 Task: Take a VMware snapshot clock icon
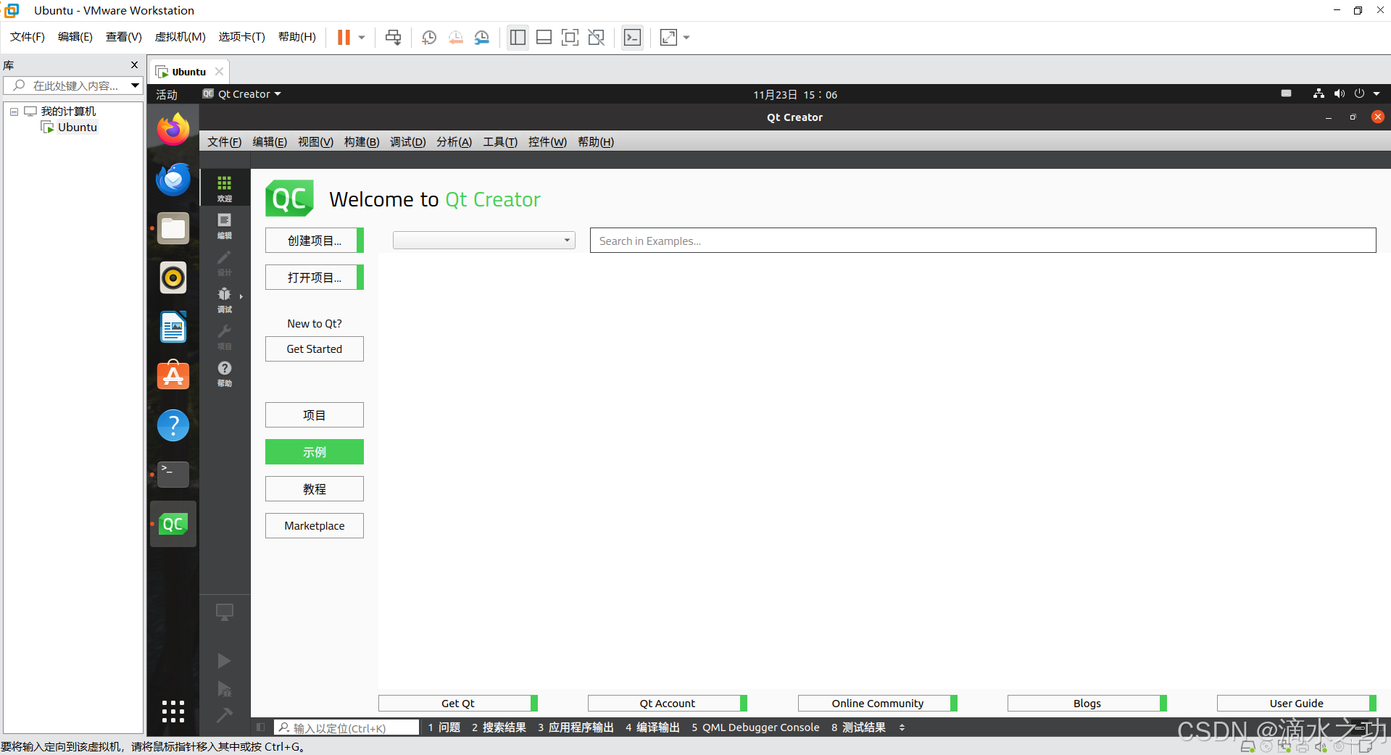point(429,37)
